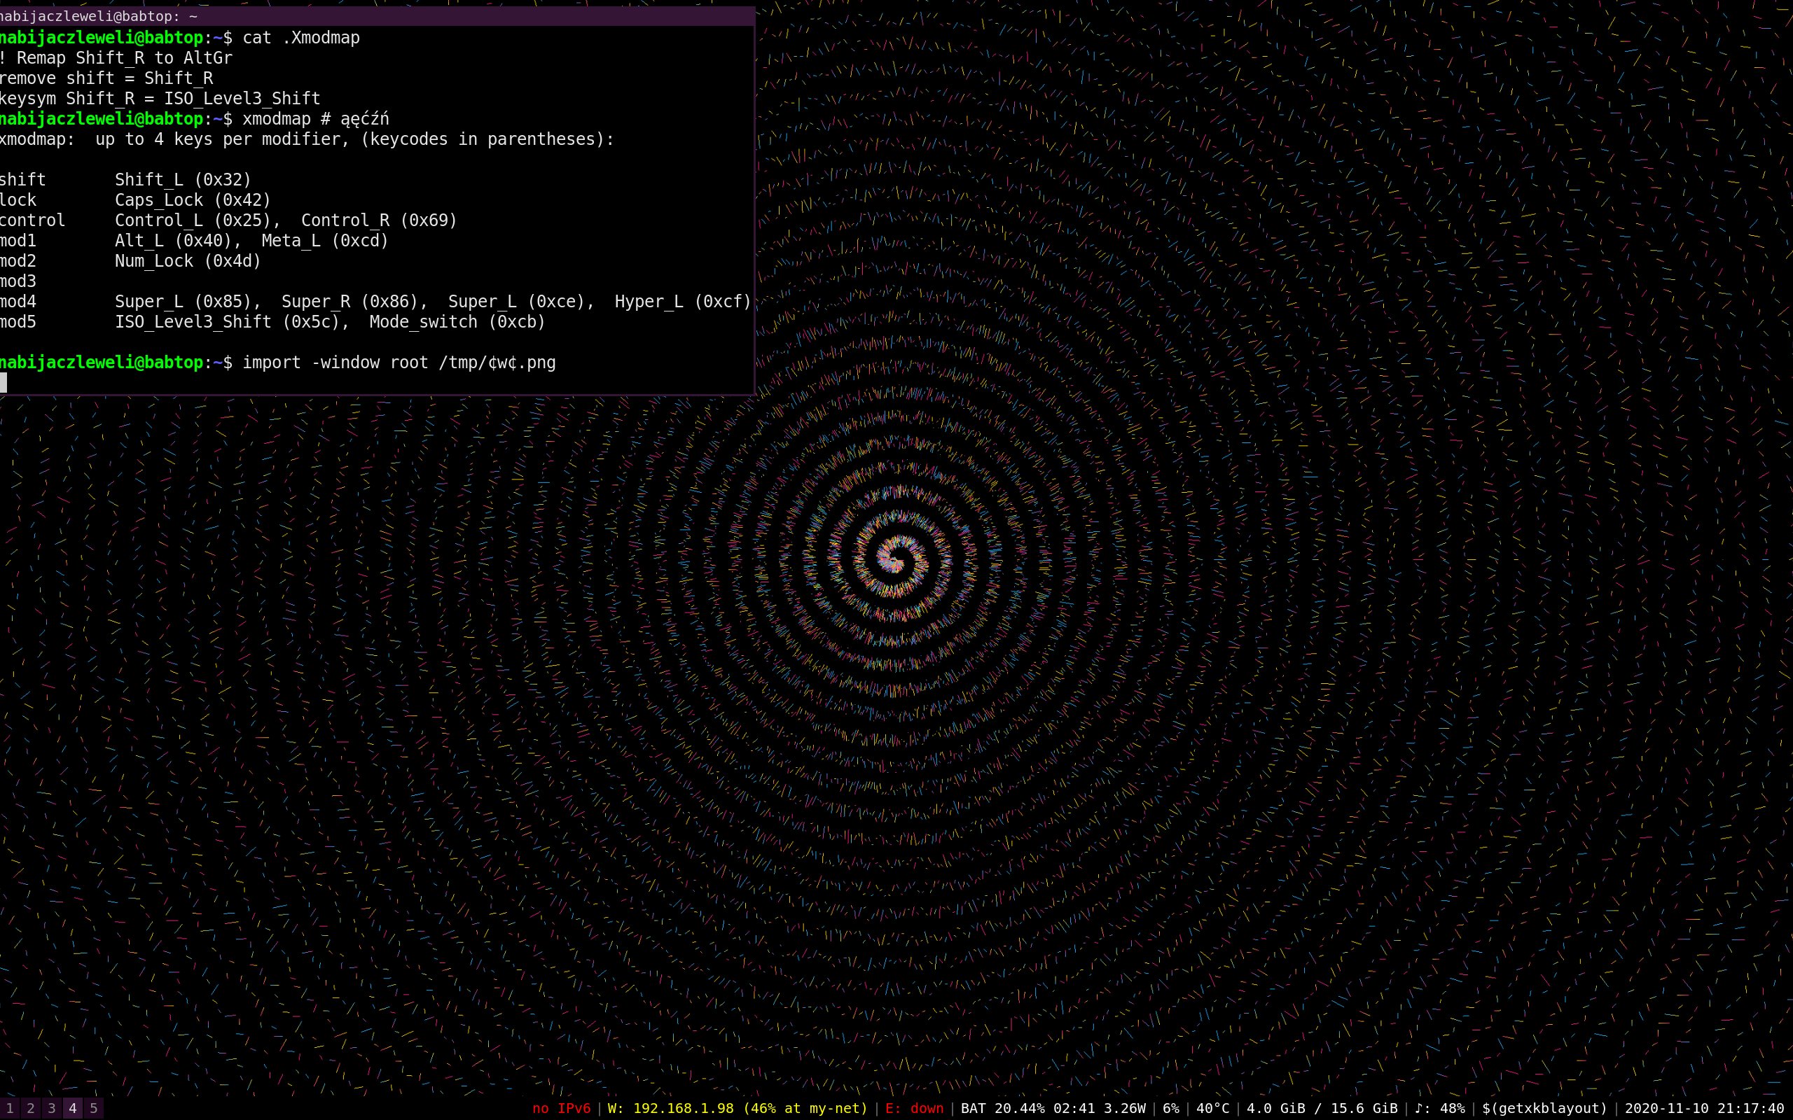Click the 4.0 GiB memory indicator
This screenshot has height=1120, width=1793.
1321,1108
